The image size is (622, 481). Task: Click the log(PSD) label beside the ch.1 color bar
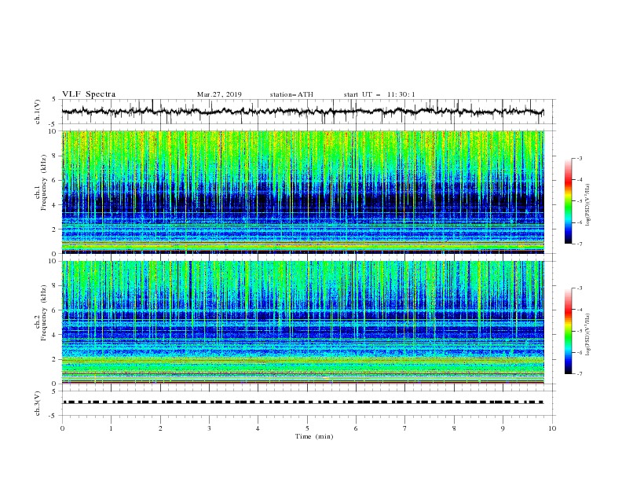click(x=588, y=205)
